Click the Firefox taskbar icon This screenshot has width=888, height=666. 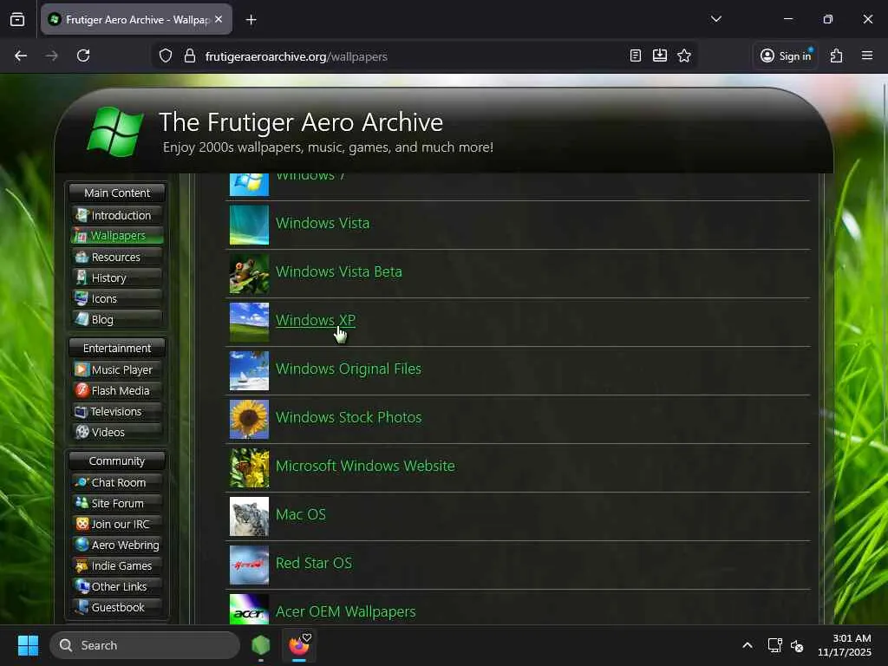299,645
